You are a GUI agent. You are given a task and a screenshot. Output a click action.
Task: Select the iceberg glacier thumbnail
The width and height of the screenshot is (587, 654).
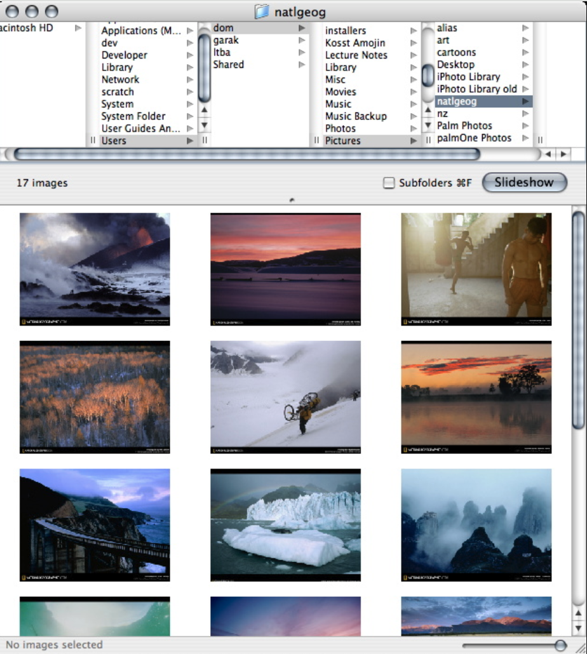285,525
